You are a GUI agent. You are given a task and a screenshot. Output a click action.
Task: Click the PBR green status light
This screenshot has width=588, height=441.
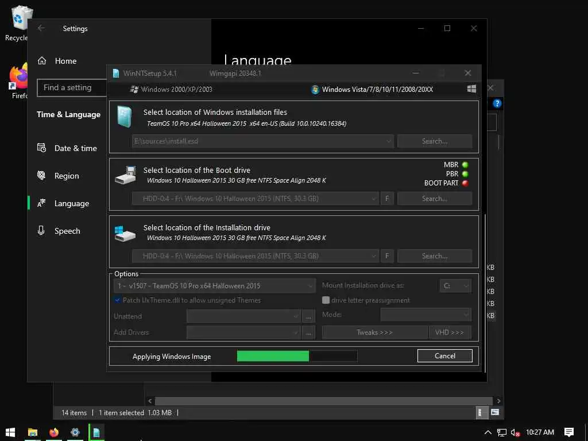point(465,174)
